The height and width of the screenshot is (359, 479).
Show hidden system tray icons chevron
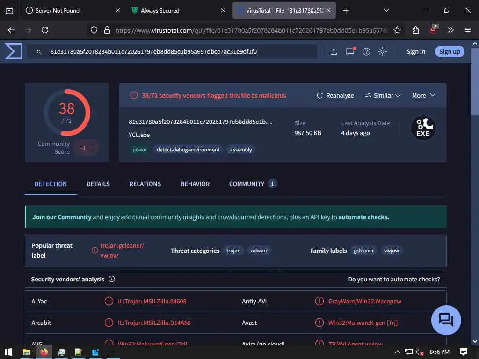point(397,352)
